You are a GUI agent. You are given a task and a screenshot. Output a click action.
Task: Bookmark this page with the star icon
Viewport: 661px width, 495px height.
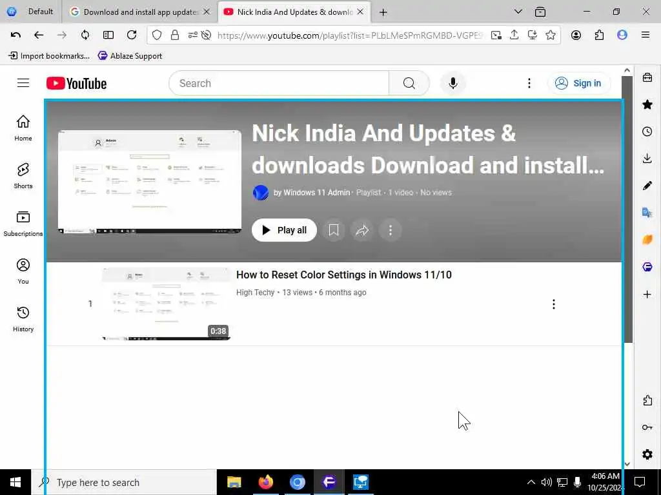coord(551,35)
